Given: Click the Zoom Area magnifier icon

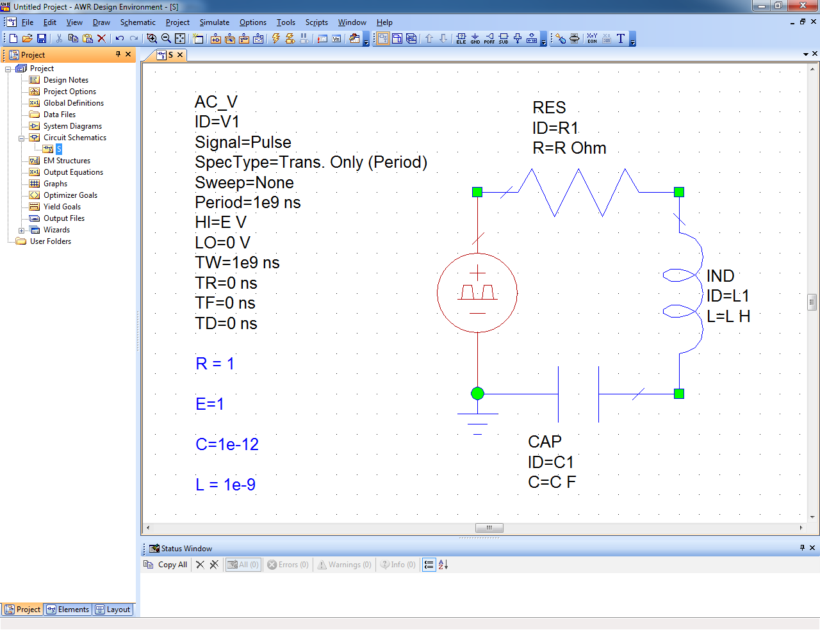Looking at the screenshot, I should pyautogui.click(x=152, y=38).
